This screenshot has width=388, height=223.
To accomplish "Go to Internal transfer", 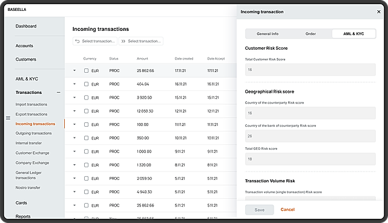I will [x=28, y=143].
